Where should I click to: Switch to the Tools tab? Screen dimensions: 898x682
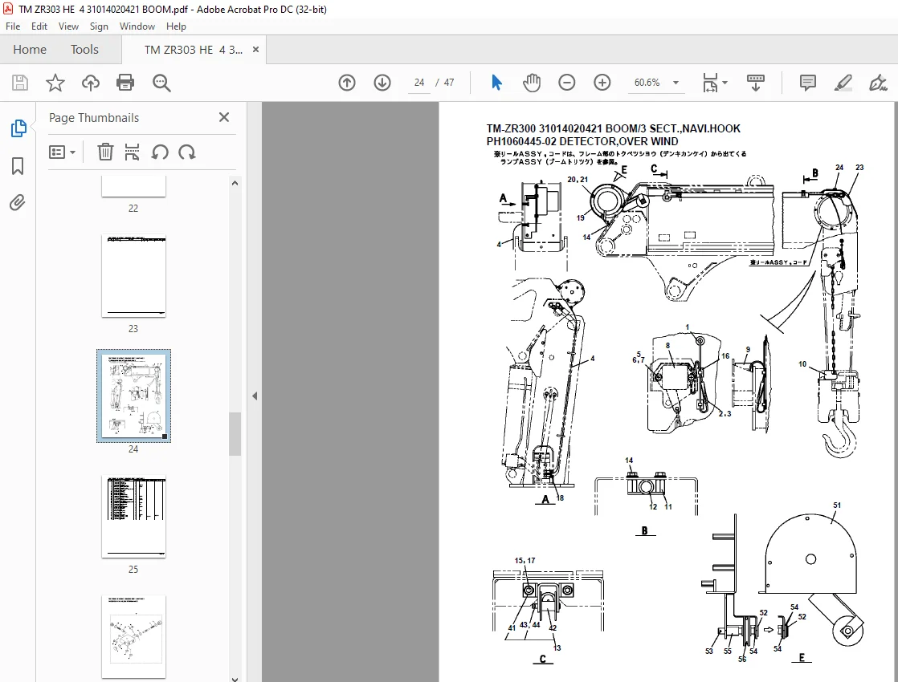click(85, 50)
